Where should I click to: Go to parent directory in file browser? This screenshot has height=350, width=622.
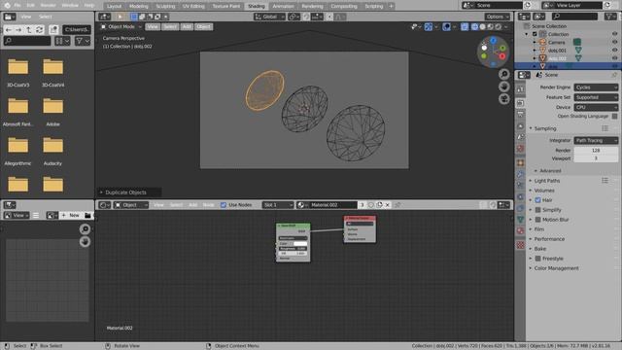click(29, 30)
